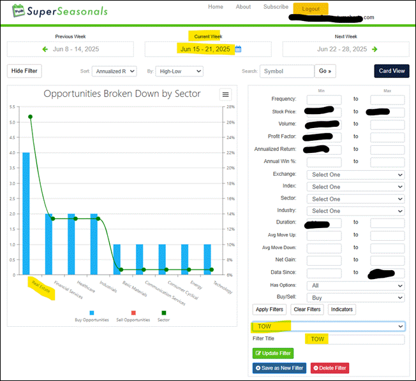Open the chart hamburger menu icon
Screen dimensions: 416x381
coord(225,94)
